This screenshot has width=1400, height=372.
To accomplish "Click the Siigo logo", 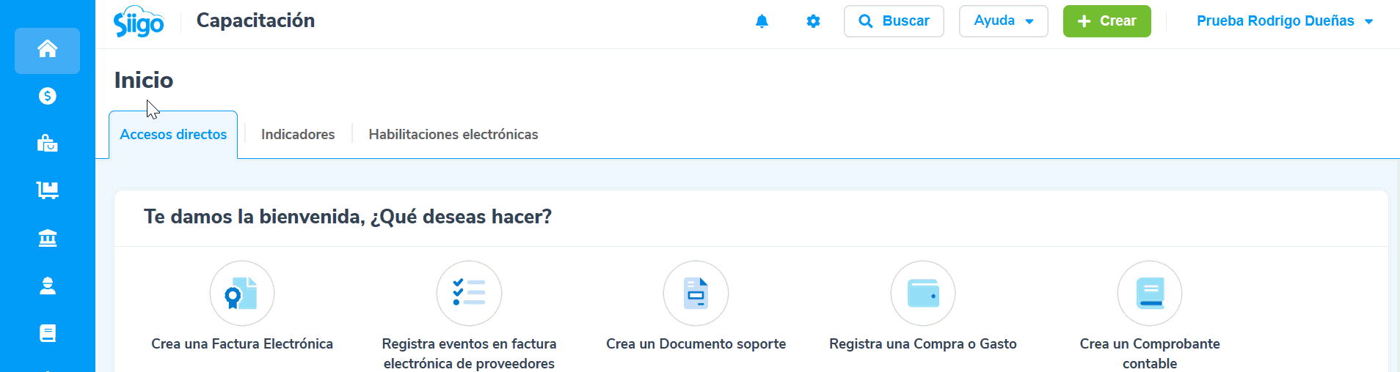I will click(139, 22).
